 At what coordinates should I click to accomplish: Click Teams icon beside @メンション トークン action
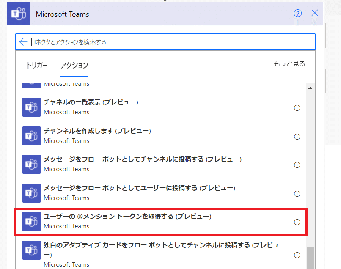[x=32, y=221]
